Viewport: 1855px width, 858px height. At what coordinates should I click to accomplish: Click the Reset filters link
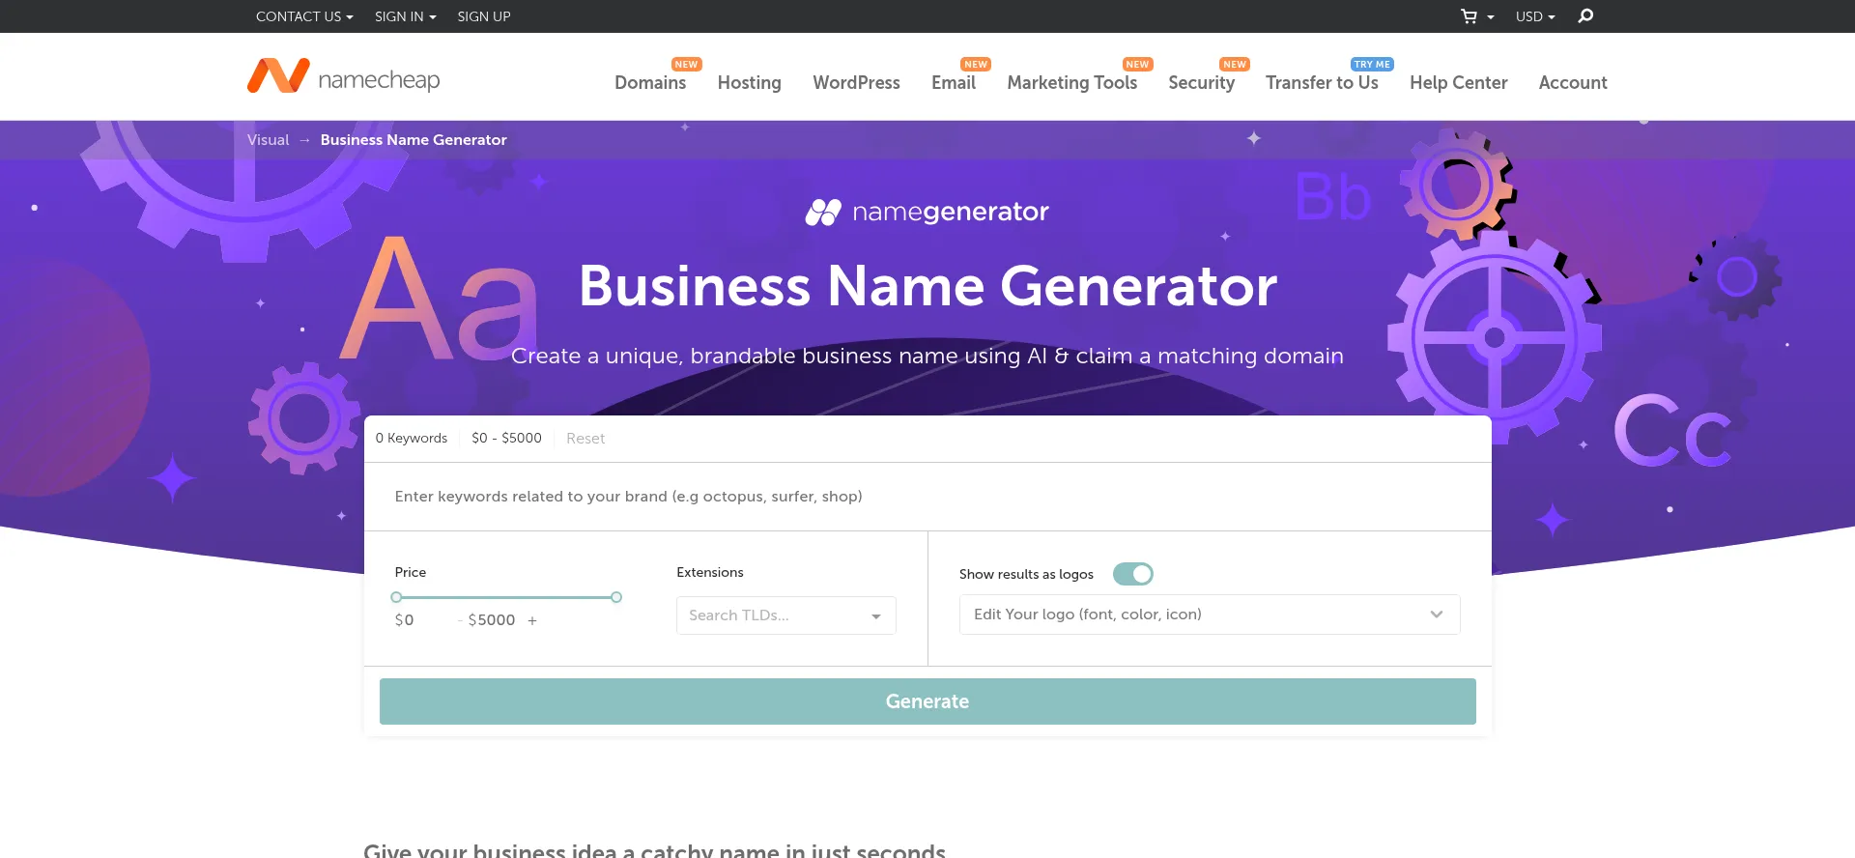tap(585, 439)
